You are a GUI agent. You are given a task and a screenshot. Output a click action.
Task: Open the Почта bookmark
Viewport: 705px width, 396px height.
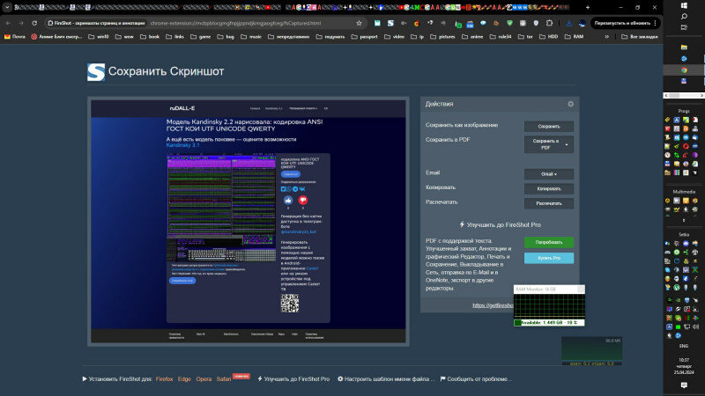point(15,37)
